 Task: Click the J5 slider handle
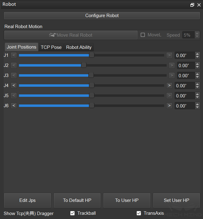click(91, 96)
